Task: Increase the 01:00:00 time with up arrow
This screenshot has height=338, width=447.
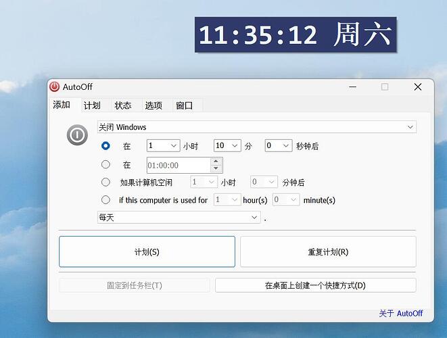Action: [x=216, y=162]
